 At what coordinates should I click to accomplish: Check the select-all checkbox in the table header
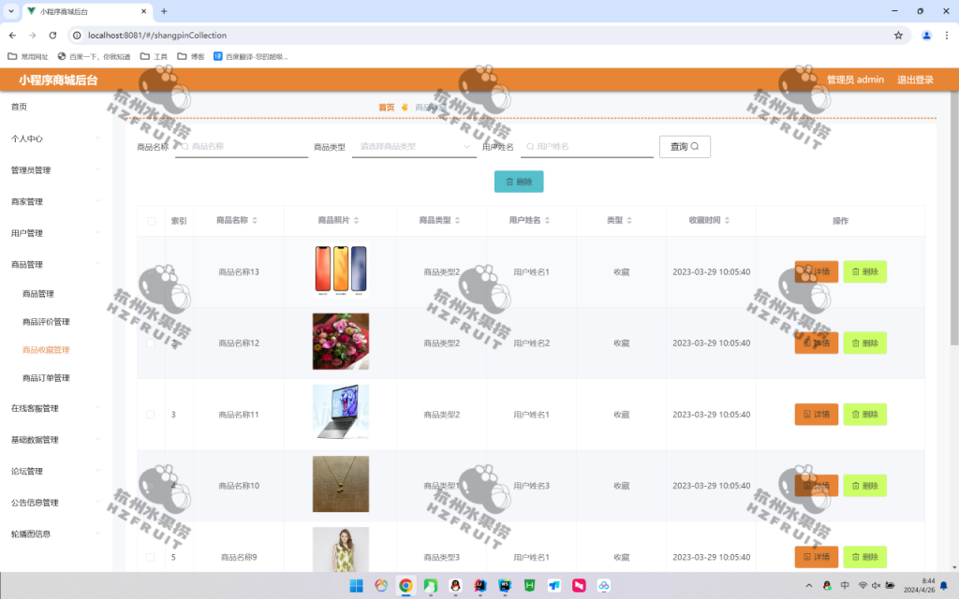click(x=150, y=221)
